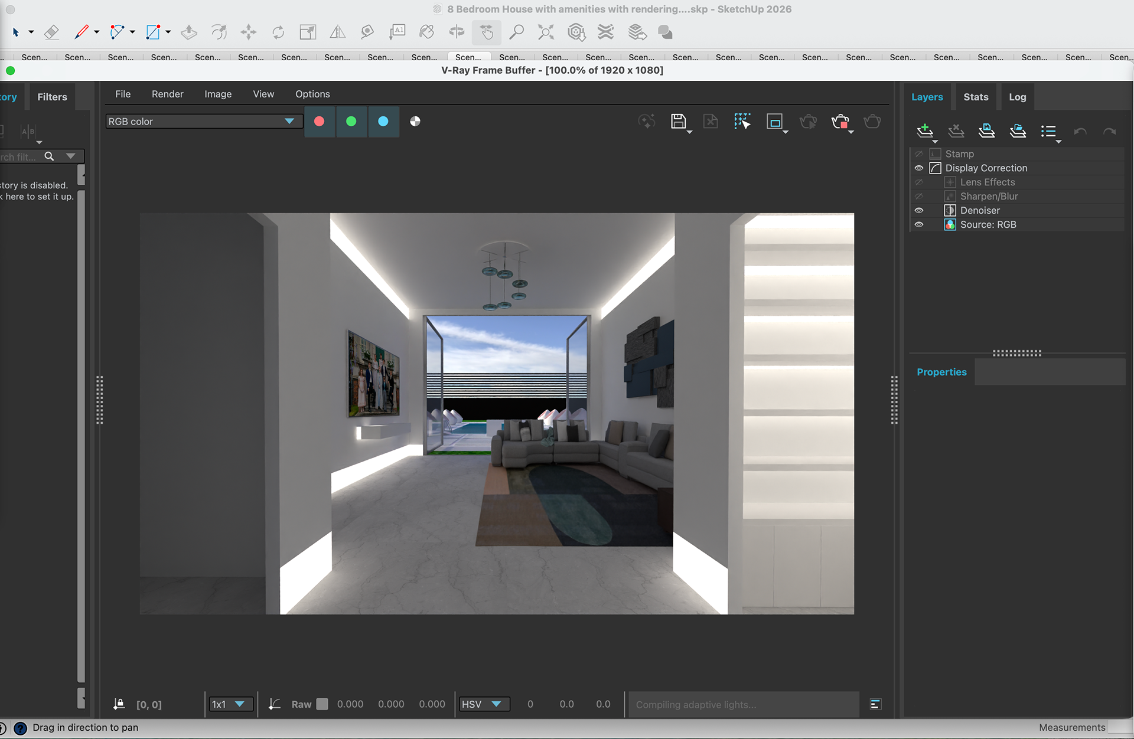Screen dimensions: 1134x739
Task: Select the SketchUp Orbit/Pan hand tool
Action: pos(486,32)
